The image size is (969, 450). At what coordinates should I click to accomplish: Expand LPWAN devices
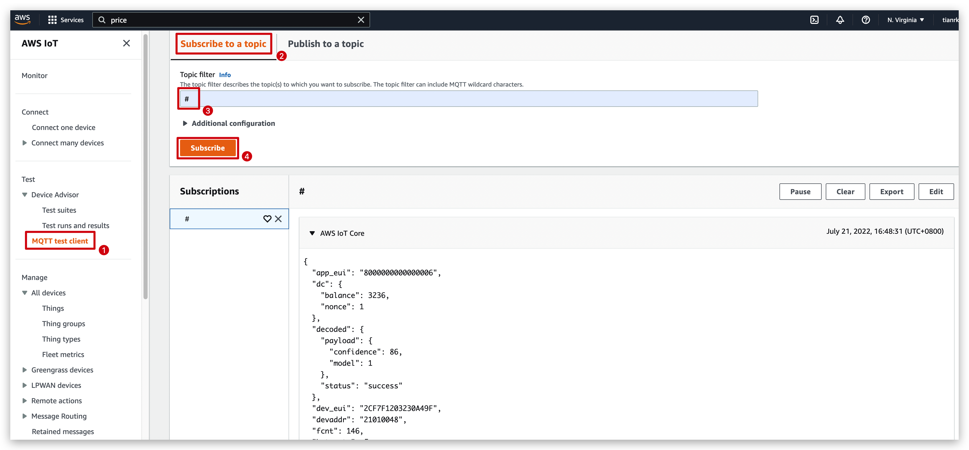point(24,385)
